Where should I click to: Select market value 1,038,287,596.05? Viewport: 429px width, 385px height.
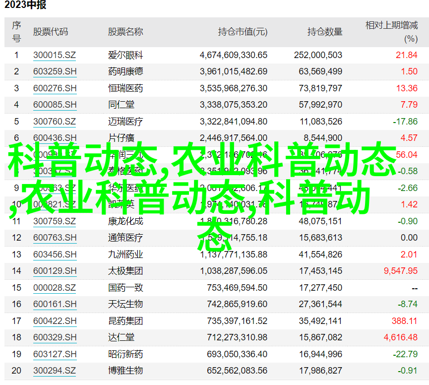(234, 271)
